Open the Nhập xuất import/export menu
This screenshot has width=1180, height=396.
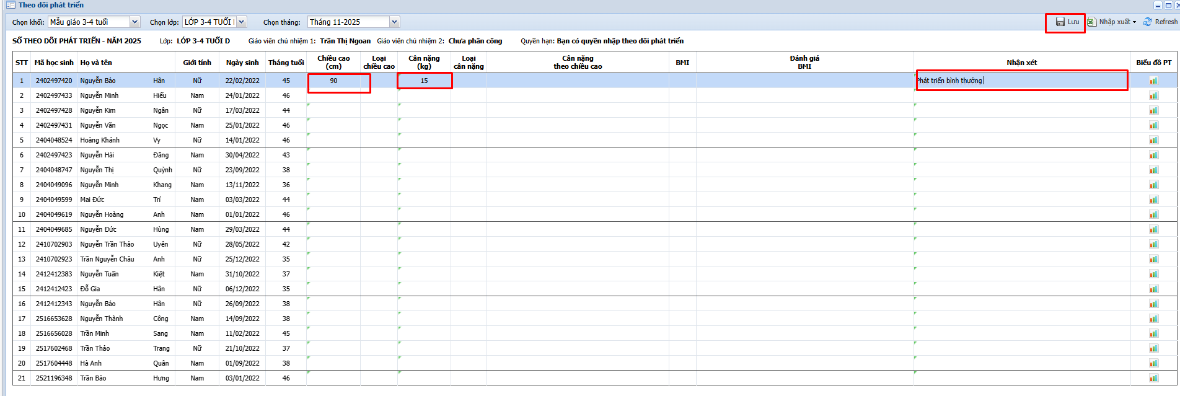pyautogui.click(x=1112, y=22)
